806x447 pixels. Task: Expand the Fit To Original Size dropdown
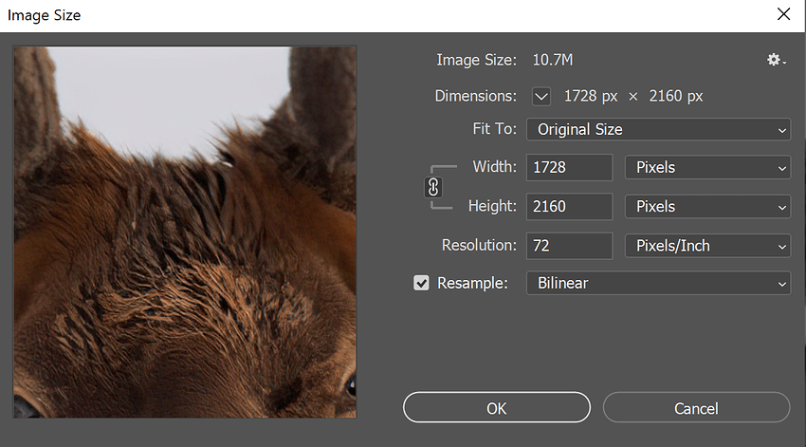point(658,130)
